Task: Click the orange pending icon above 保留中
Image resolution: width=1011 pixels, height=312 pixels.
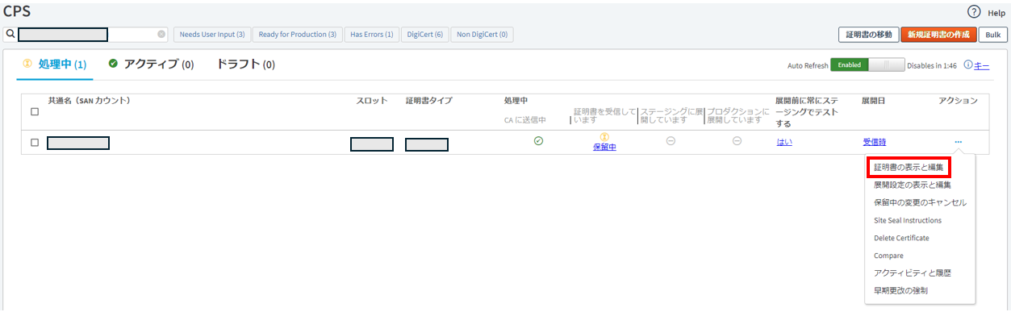Action: coord(604,137)
